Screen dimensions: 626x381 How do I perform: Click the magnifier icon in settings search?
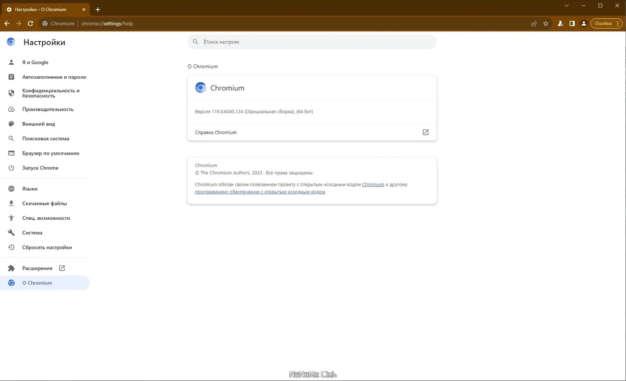click(x=196, y=42)
